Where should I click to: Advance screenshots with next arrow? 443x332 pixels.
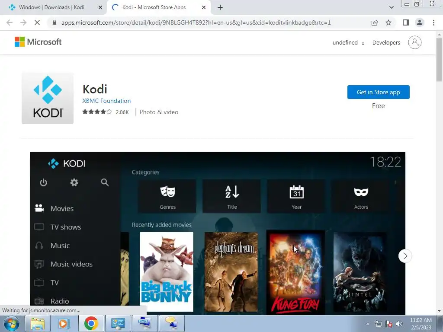coord(405,256)
